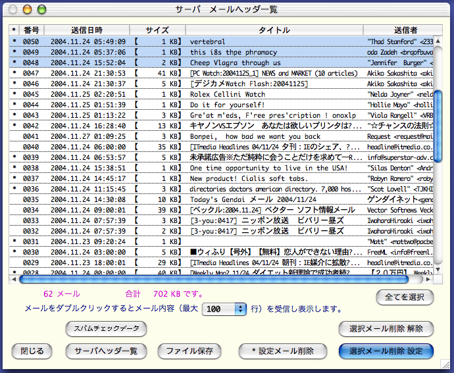The width and height of the screenshot is (454, 373).
Task: Click the asterisk mark on row 0050
Action: tap(14, 41)
